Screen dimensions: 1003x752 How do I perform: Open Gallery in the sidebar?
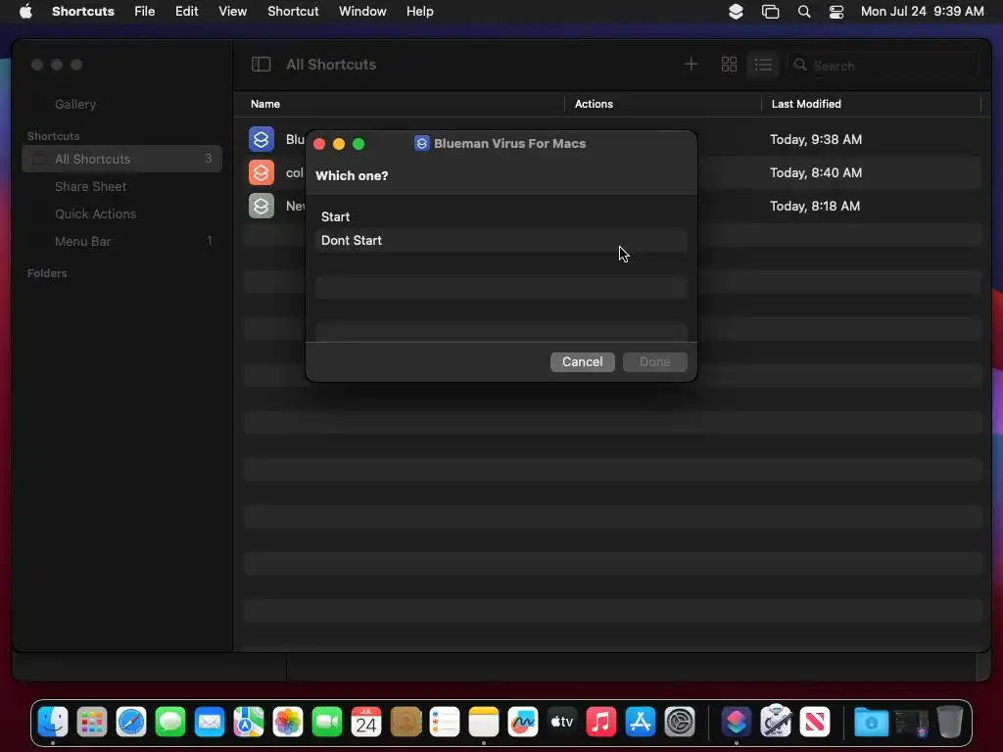(x=75, y=104)
